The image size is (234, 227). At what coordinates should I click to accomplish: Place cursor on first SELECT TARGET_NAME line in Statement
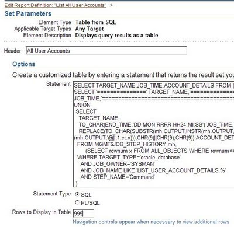click(x=154, y=85)
